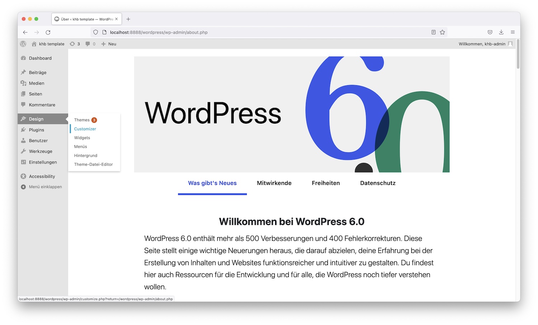Click the WordPress logo in admin bar
Viewport: 538px width, 325px height.
point(23,44)
